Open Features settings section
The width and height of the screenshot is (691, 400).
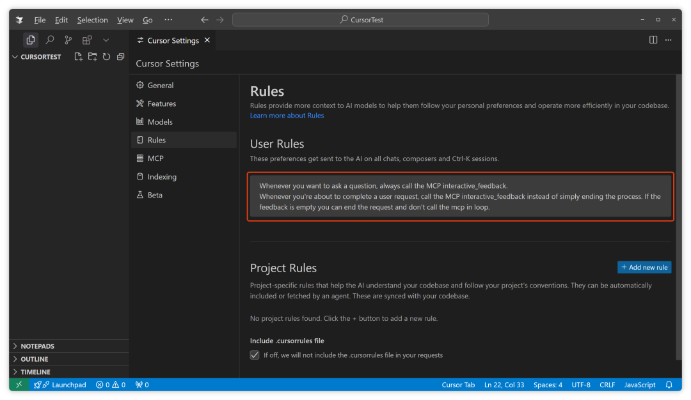tap(184, 104)
